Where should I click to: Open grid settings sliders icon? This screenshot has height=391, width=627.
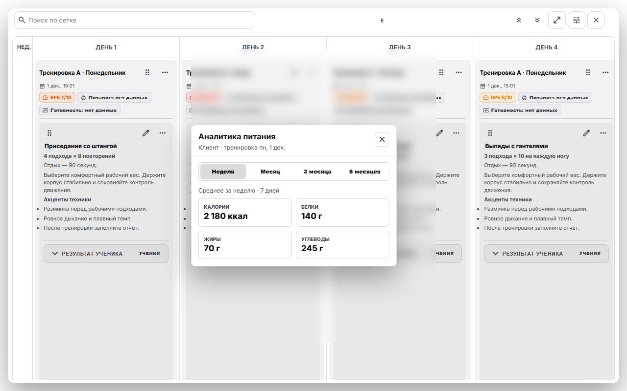577,20
